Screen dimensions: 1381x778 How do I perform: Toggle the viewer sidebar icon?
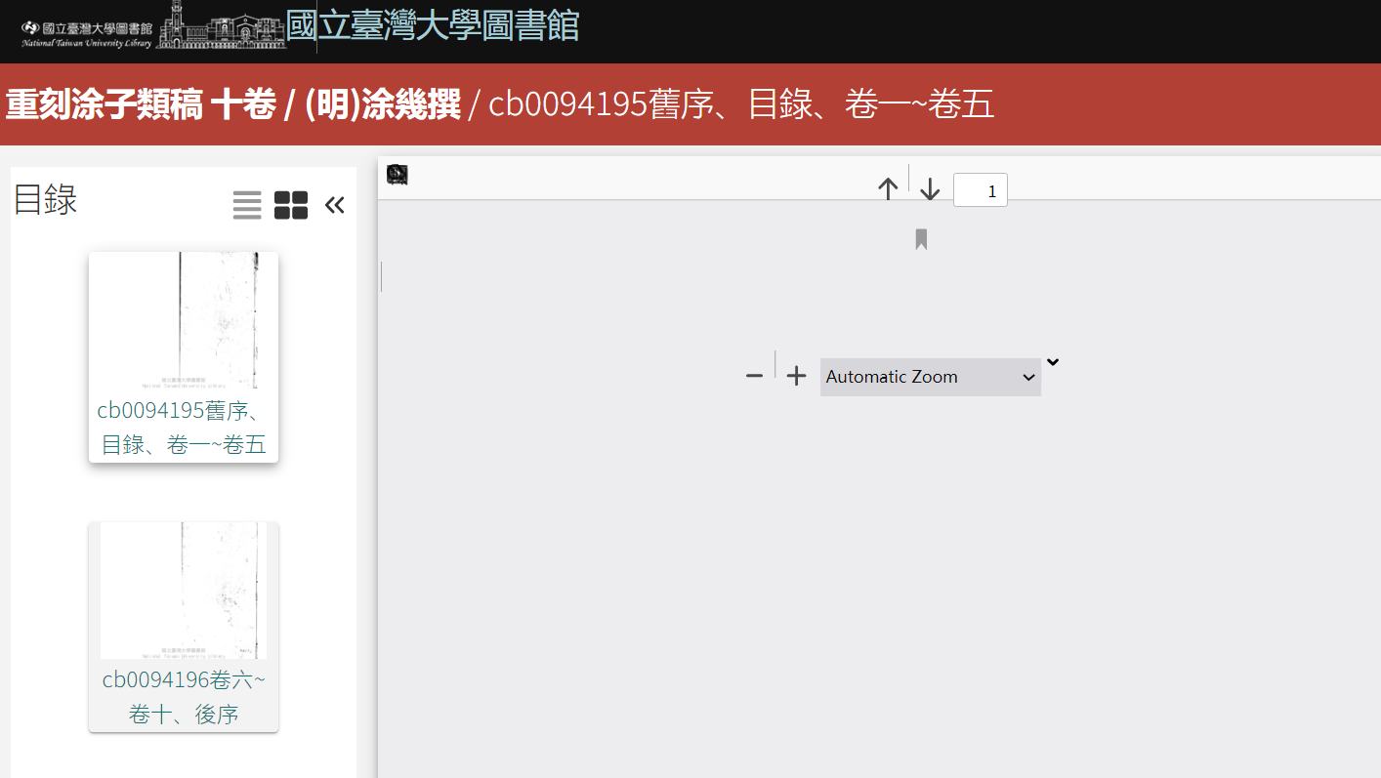point(398,175)
